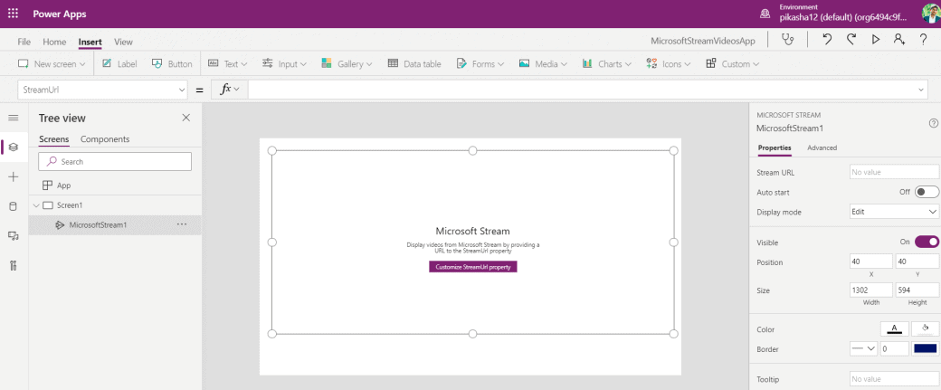The image size is (941, 390).
Task: Close the Tree view panel
Action: pos(186,118)
